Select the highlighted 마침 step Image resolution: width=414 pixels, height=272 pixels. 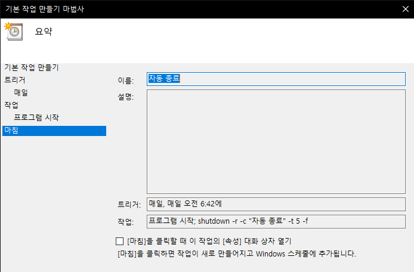54,131
